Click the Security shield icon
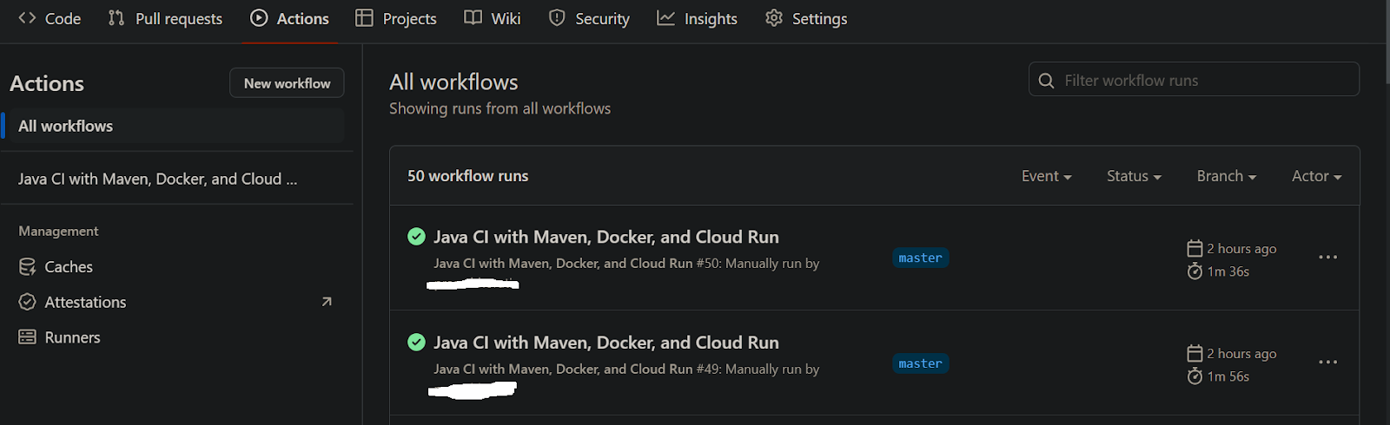 coord(557,17)
